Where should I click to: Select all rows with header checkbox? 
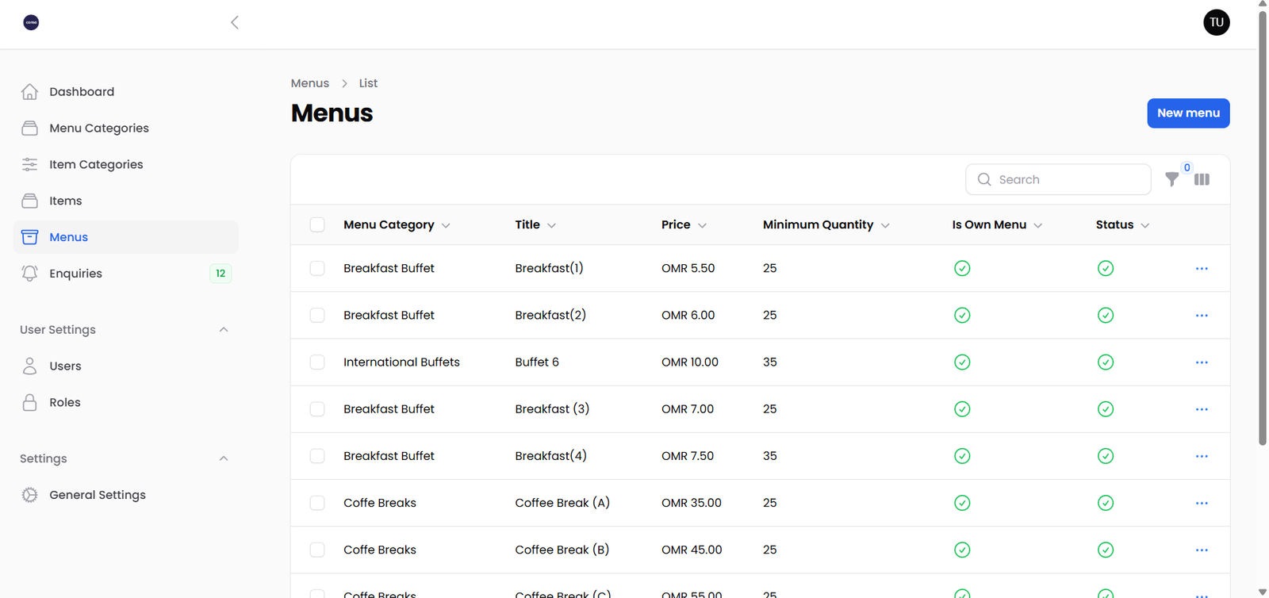[x=317, y=225]
